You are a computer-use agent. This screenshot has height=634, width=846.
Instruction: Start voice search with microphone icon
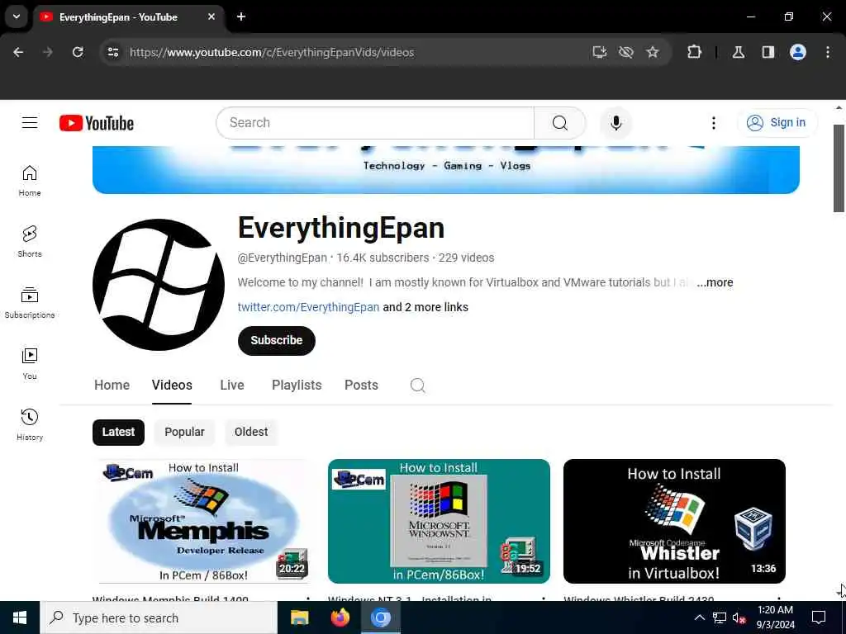point(615,123)
